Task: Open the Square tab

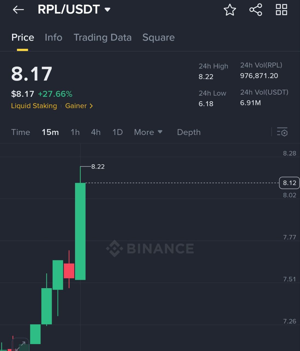Action: tap(158, 37)
